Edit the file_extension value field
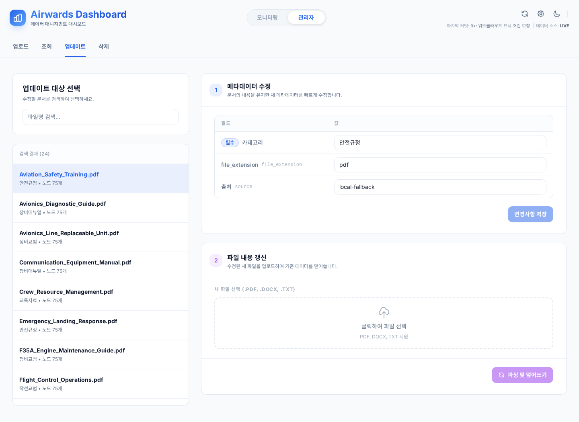579x422 pixels. point(440,165)
